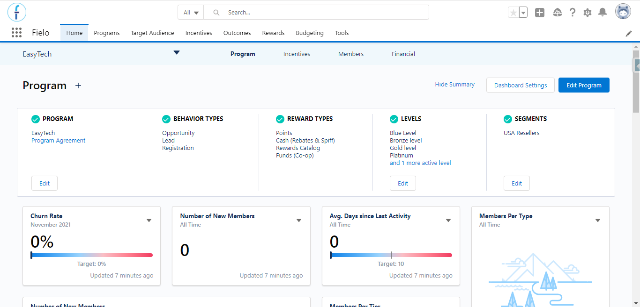Click Edit button in PROGRAM section
Viewport: 640px width, 307px height.
pos(45,183)
